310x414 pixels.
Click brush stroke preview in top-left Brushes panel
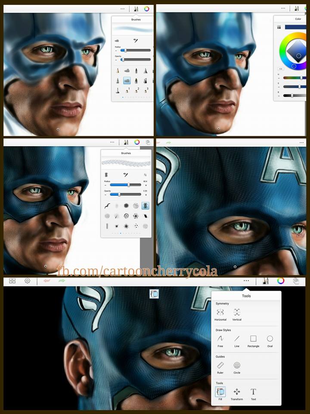133,29
